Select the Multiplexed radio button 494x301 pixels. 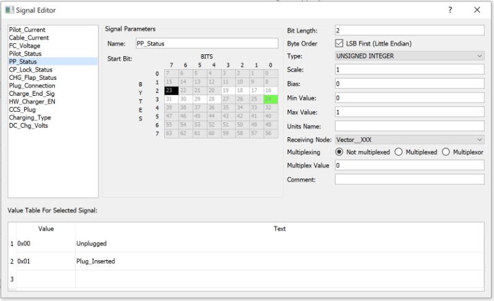(398, 151)
